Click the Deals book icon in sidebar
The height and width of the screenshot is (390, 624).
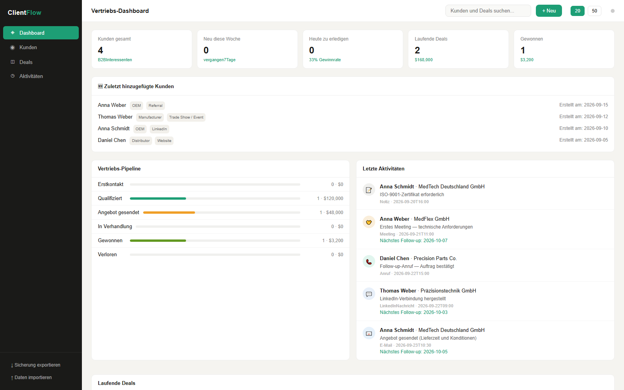point(12,62)
